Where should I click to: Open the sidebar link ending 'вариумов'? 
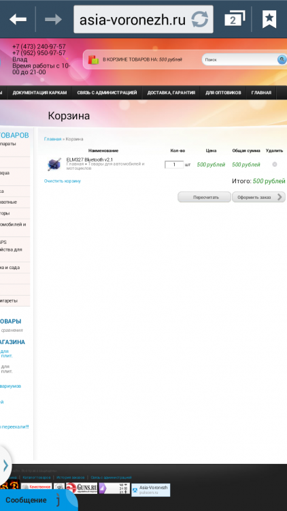point(11,386)
